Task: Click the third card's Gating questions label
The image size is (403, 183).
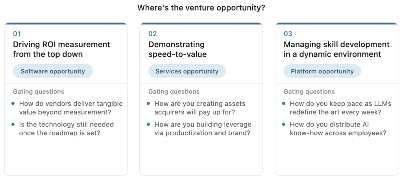Action: pos(309,92)
